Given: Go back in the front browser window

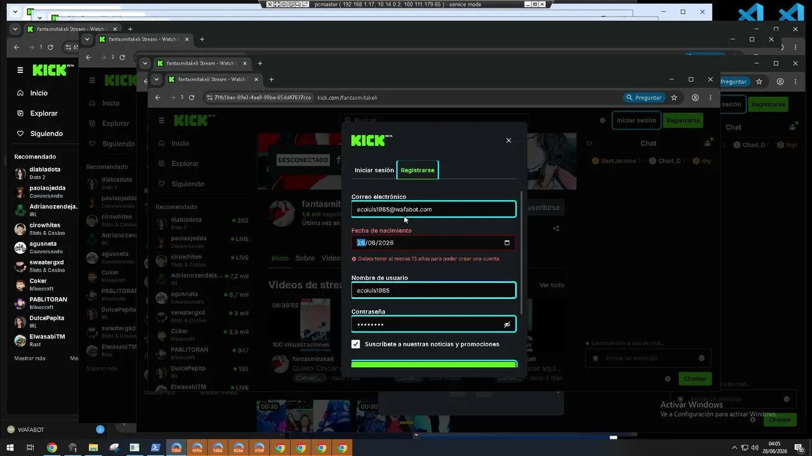Looking at the screenshot, I should [x=158, y=98].
